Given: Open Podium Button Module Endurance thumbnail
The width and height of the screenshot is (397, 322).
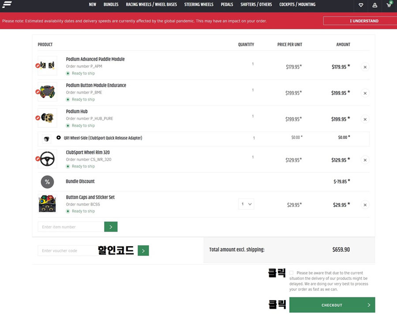Looking at the screenshot, I should [47, 92].
